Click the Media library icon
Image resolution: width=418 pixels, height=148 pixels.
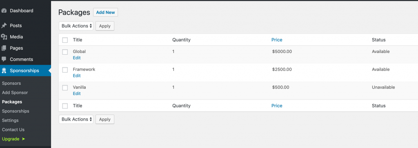[4, 37]
